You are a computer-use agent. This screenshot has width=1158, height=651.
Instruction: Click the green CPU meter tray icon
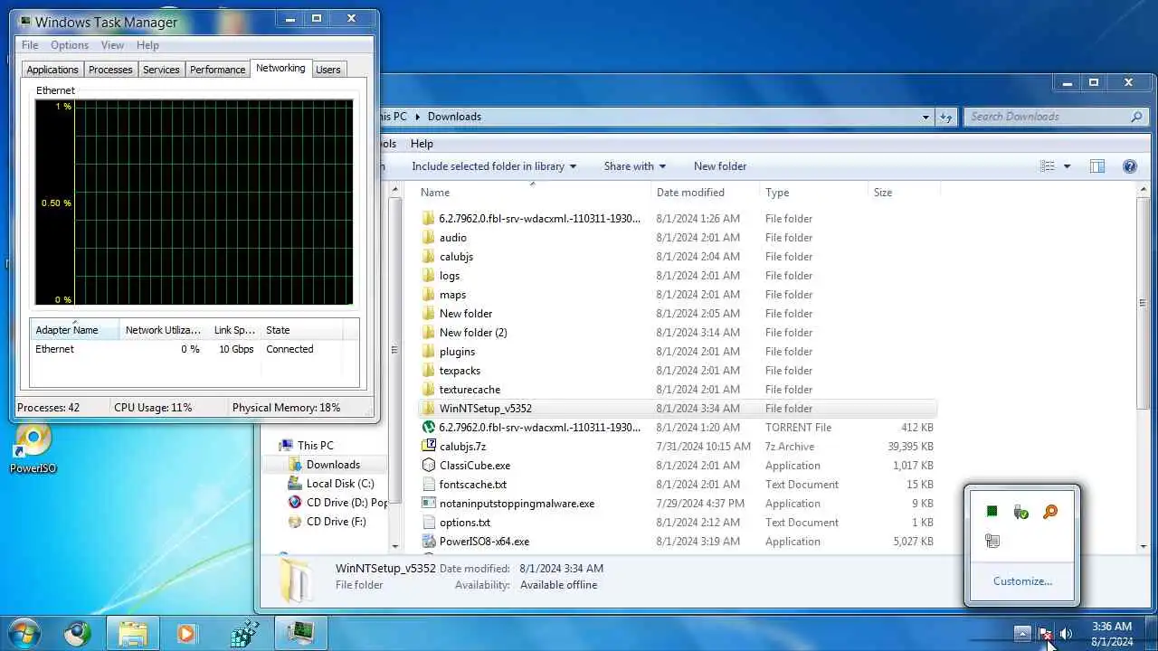[x=992, y=512]
